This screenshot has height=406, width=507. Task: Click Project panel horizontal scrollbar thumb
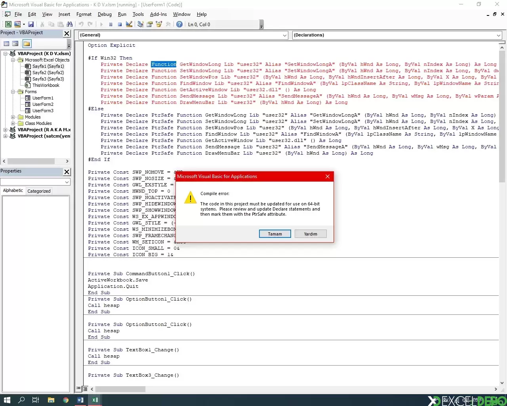pyautogui.click(x=31, y=161)
